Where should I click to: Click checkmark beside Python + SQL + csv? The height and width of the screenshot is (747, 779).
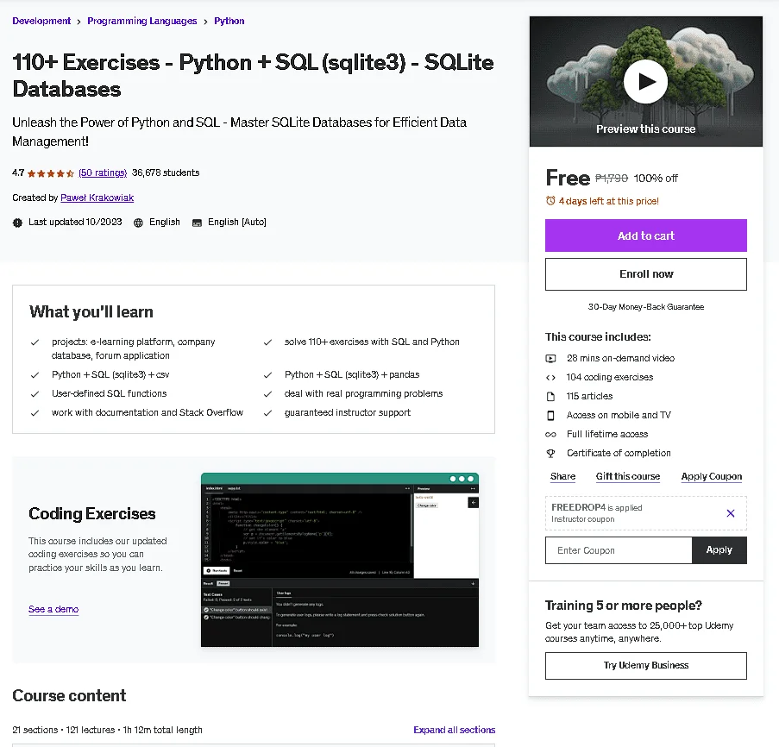pyautogui.click(x=35, y=375)
